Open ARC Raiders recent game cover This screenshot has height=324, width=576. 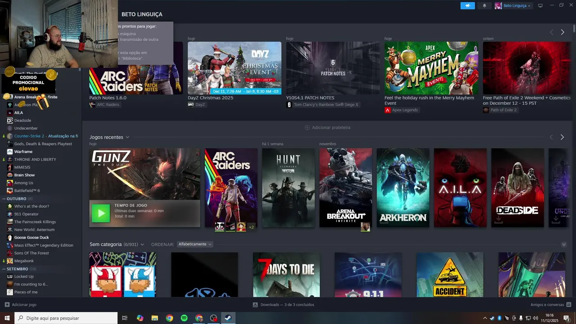[x=231, y=188]
